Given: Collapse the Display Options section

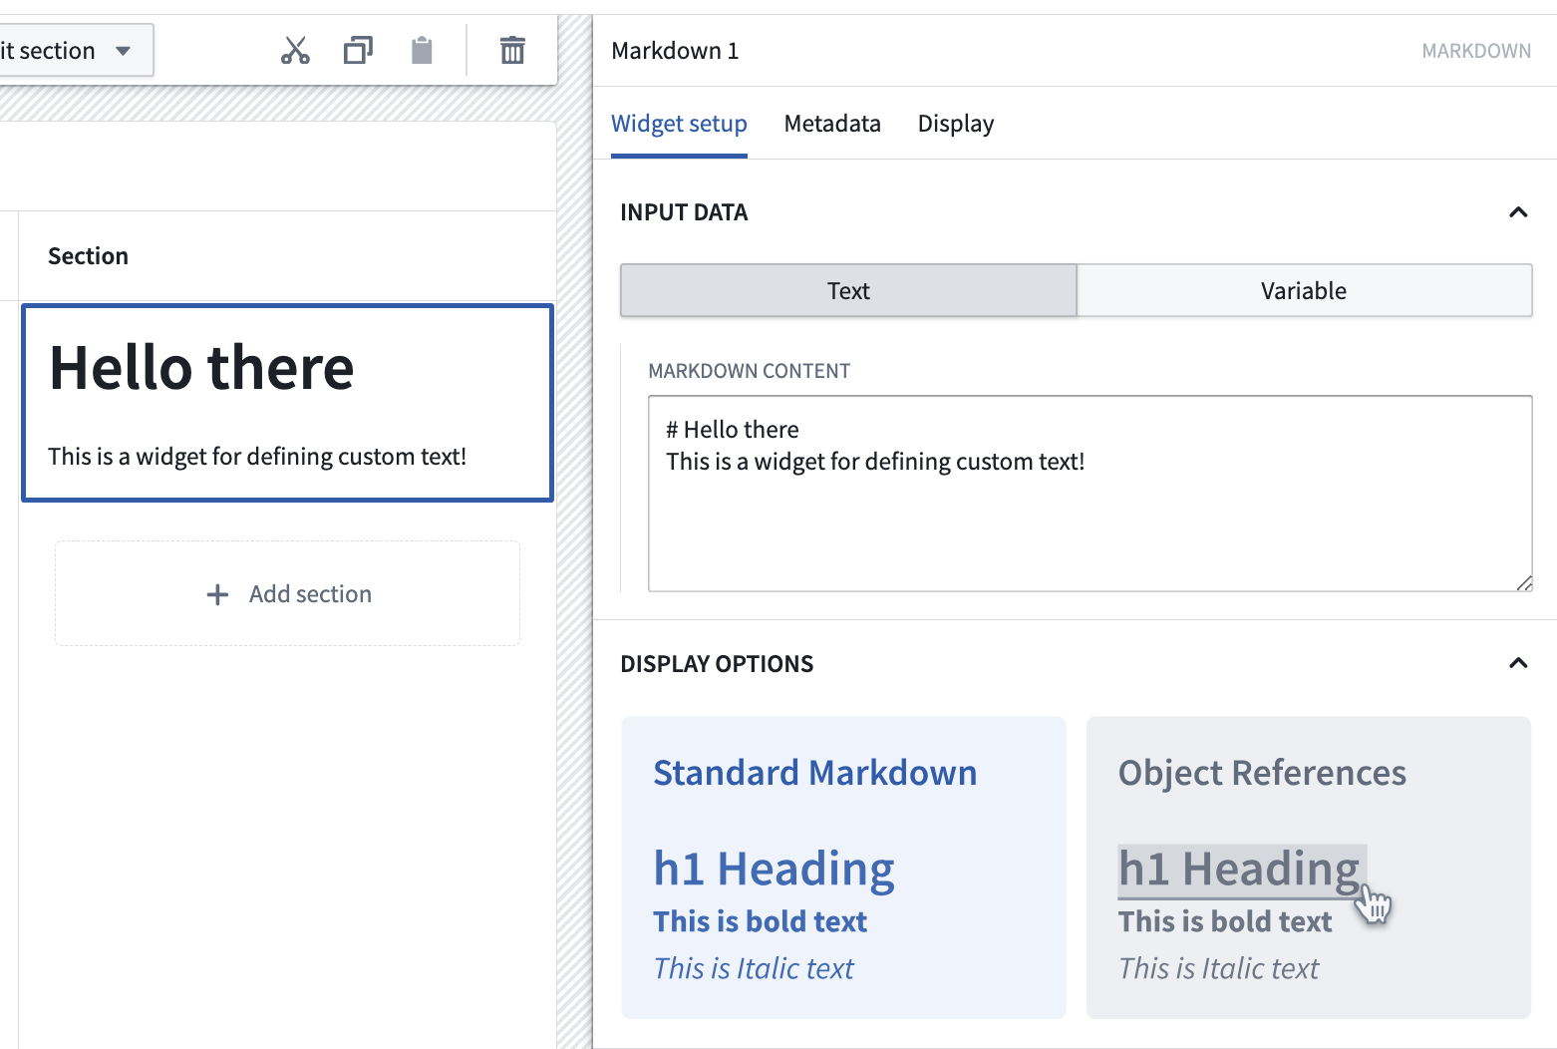Looking at the screenshot, I should [1518, 663].
